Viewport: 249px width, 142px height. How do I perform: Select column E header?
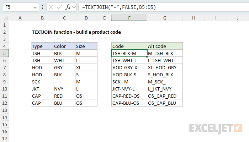(104, 18)
